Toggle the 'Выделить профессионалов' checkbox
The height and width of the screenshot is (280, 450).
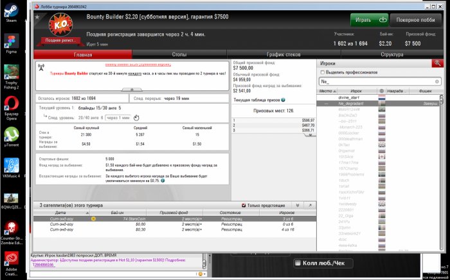(x=323, y=72)
